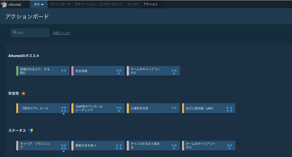Open the キャリア・プランニング card
Screen dimensions: 292x157
click(x=43, y=146)
